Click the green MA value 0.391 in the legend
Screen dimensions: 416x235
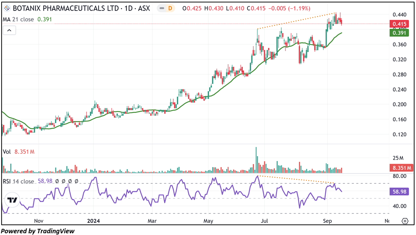pos(45,19)
